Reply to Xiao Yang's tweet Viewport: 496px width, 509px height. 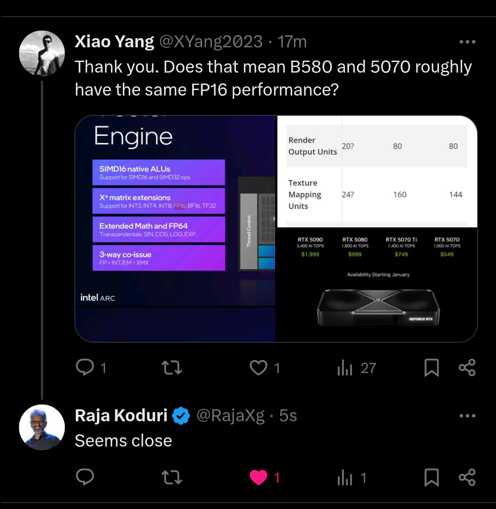pos(85,368)
